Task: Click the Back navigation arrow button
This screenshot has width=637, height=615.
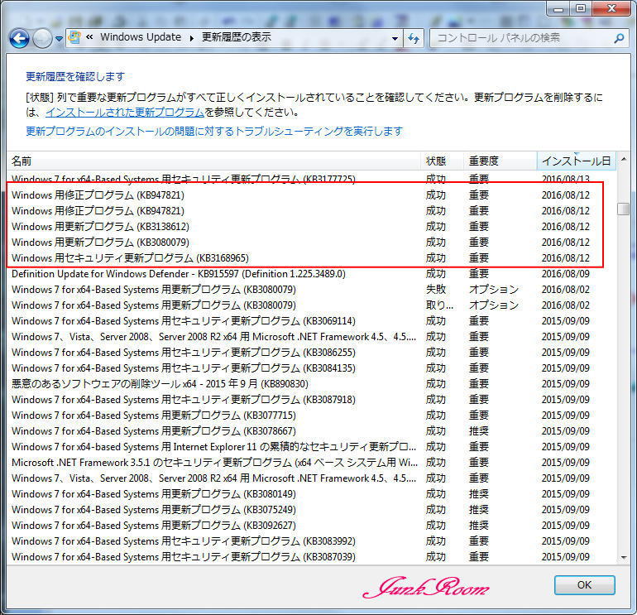Action: click(x=19, y=39)
